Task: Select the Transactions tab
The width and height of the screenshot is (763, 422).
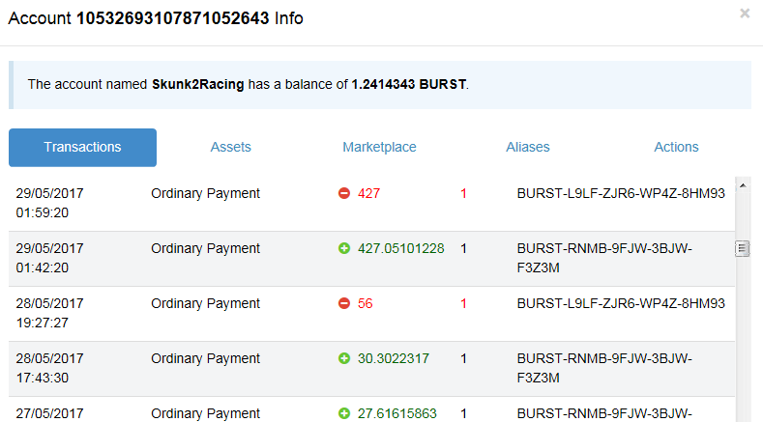Action: 83,148
